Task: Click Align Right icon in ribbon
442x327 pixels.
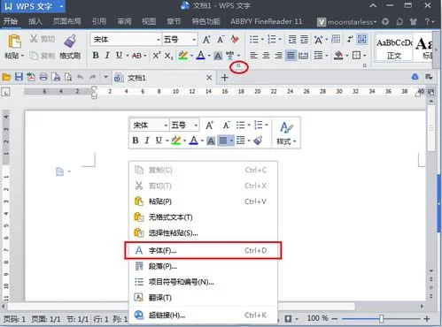Action: 278,56
